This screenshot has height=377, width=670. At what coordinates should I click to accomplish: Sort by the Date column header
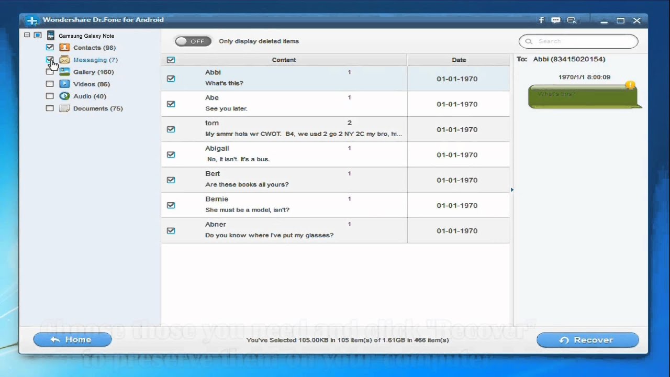tap(459, 60)
